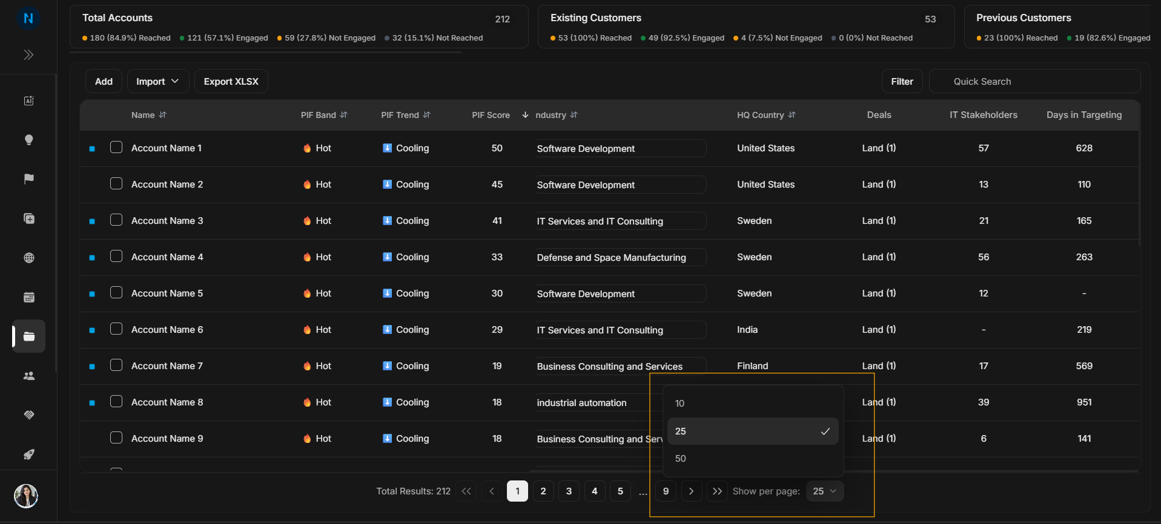Collapse the Show per page dropdown

(x=824, y=491)
